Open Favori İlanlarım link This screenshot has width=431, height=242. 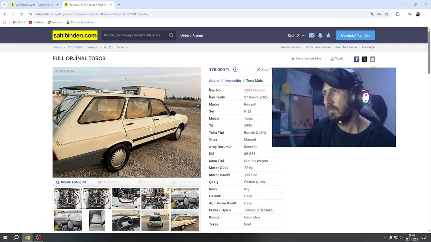coord(291,47)
